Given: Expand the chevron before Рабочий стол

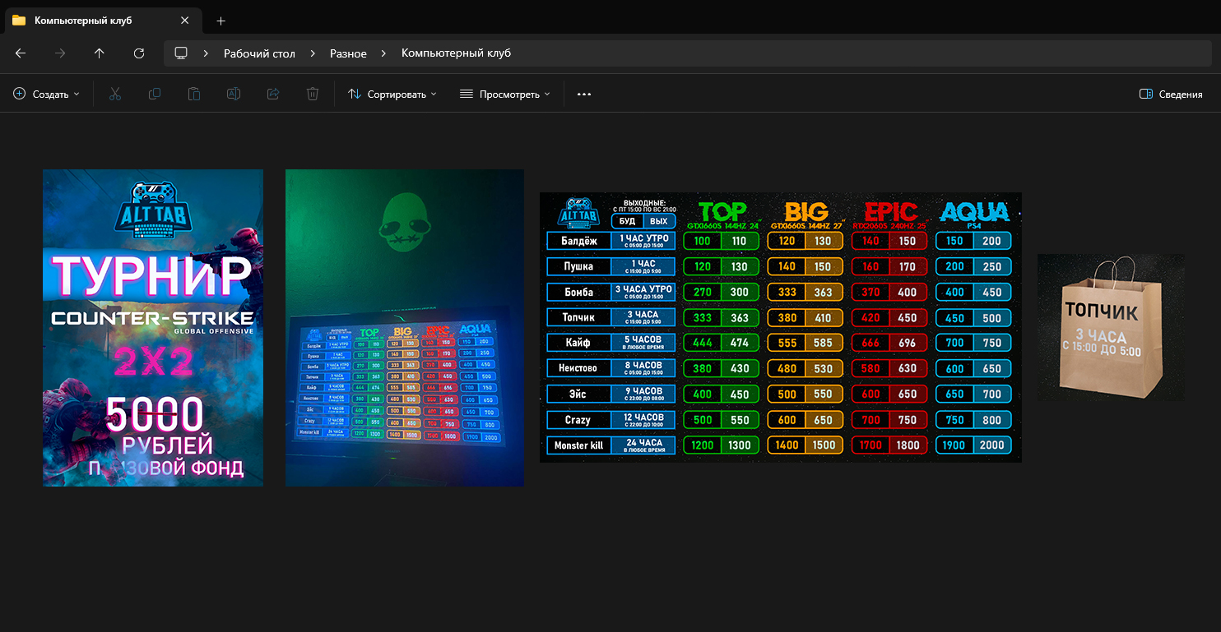Looking at the screenshot, I should pos(206,53).
